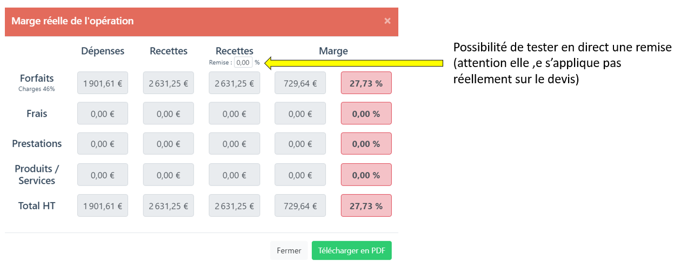
Task: Select the Produits / Services Dépenses field
Action: (x=103, y=175)
